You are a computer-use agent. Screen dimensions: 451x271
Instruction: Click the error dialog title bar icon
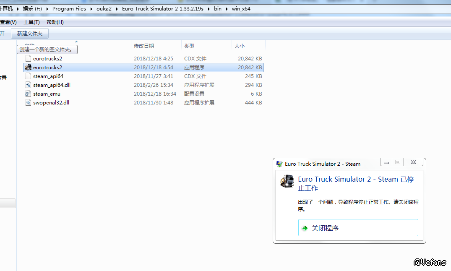click(279, 164)
